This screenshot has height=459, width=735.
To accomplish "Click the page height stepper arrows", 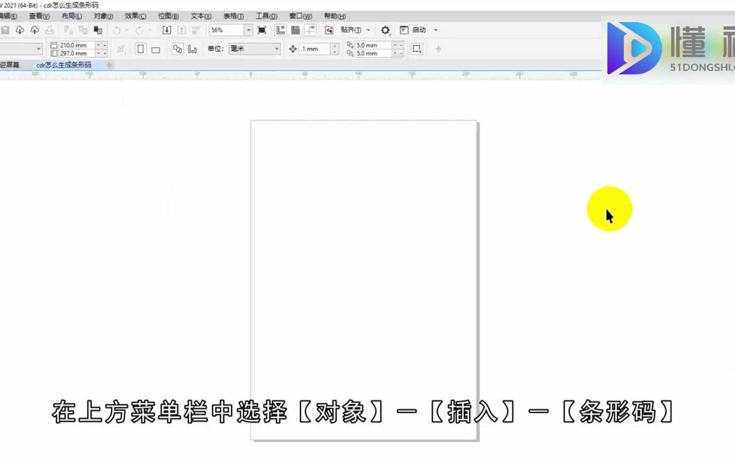I will click(101, 54).
